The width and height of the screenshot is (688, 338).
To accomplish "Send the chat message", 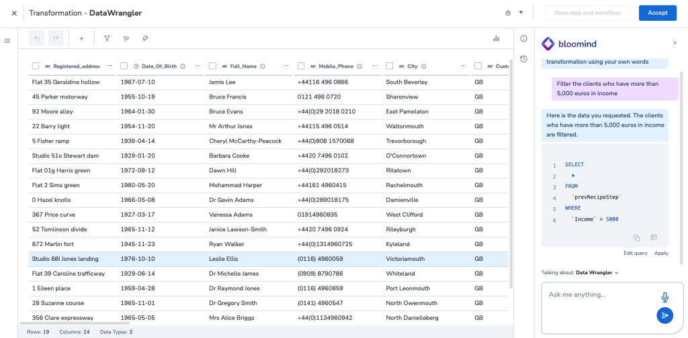I will 664,315.
